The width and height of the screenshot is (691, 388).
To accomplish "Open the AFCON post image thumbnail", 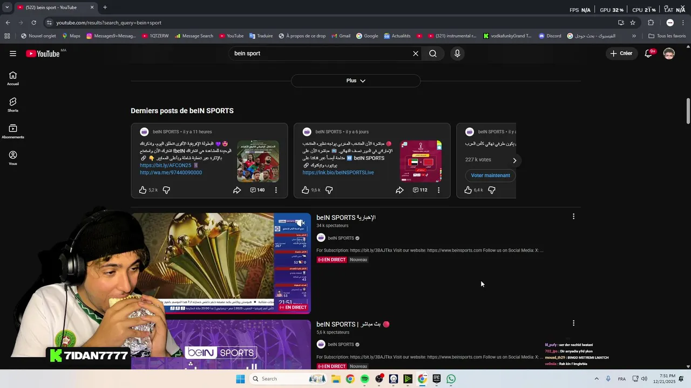I will pos(258,161).
